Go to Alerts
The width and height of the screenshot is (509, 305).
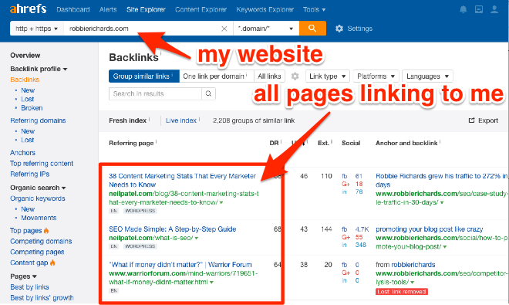coord(108,10)
